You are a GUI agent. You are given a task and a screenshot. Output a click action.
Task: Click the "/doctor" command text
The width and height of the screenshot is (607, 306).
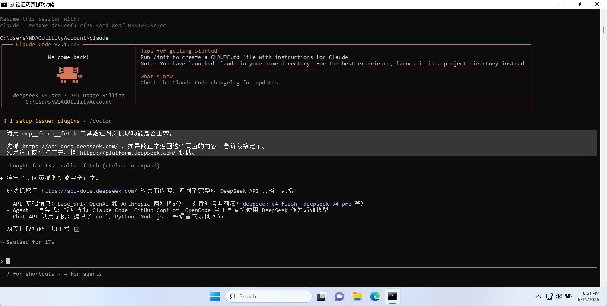click(x=101, y=121)
